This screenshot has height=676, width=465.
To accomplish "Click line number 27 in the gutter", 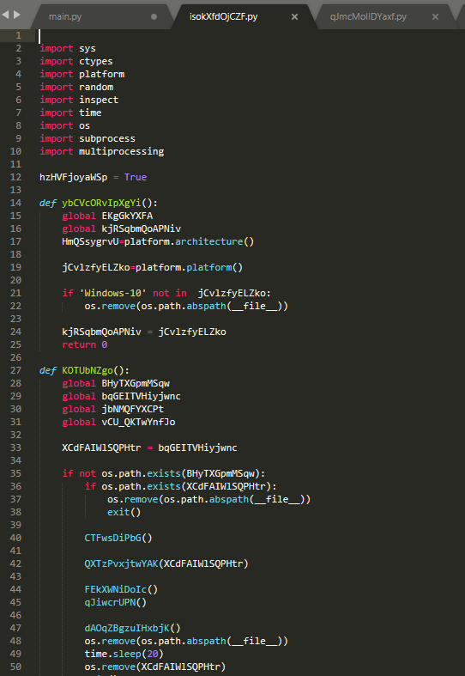I will tap(15, 370).
